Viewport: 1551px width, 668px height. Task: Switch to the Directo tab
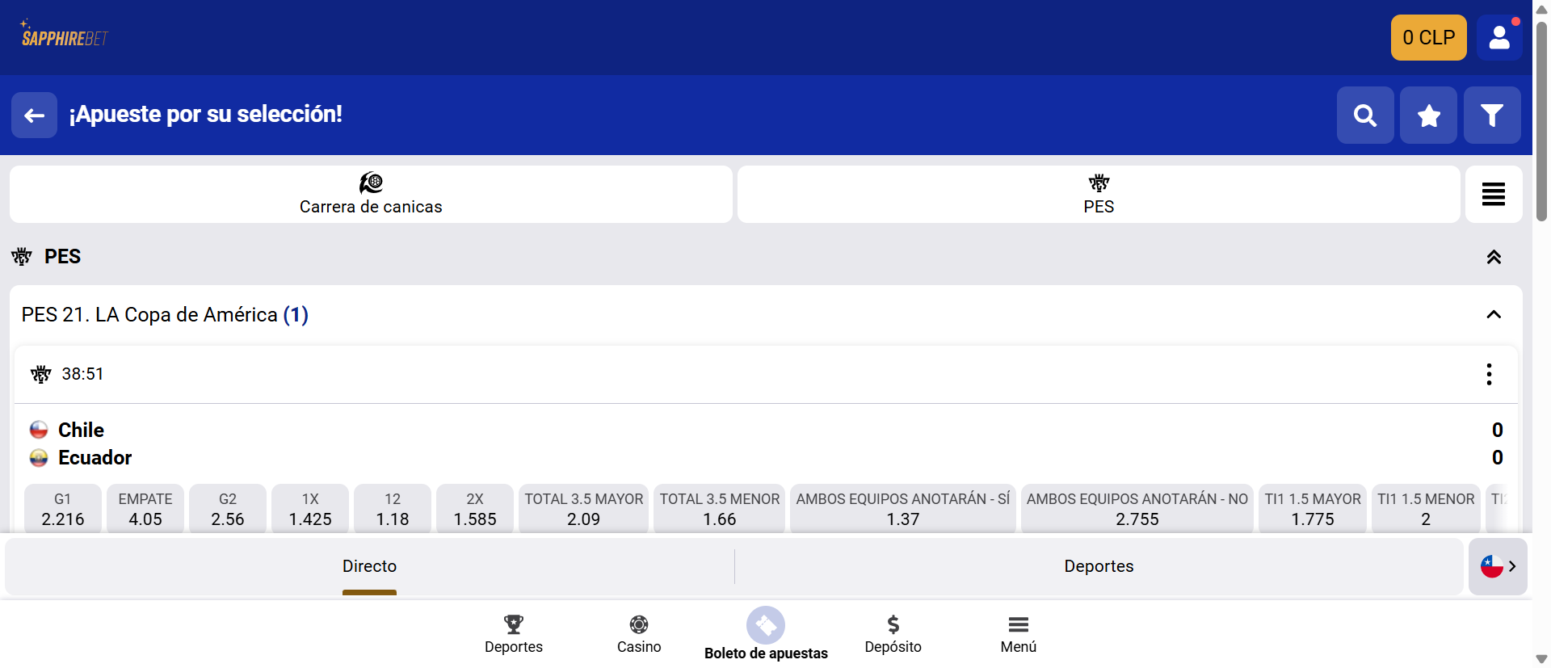(x=369, y=566)
